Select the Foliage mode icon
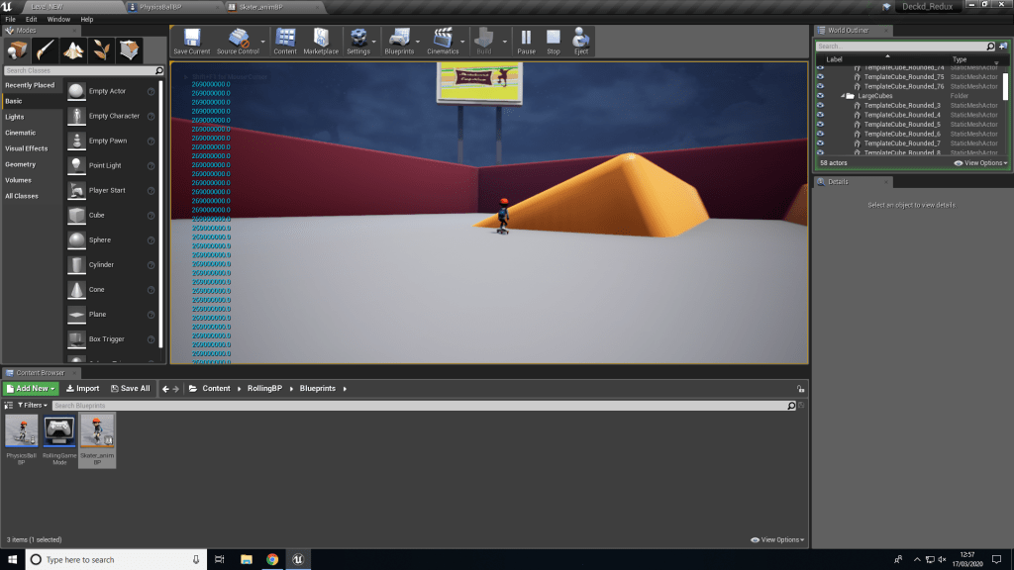This screenshot has height=570, width=1014. [101, 50]
